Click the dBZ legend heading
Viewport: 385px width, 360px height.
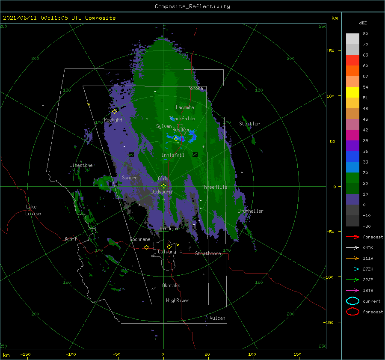pos(363,23)
